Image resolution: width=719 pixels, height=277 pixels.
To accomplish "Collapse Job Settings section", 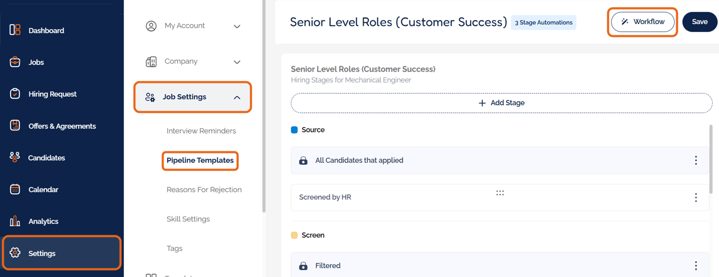I will point(237,97).
